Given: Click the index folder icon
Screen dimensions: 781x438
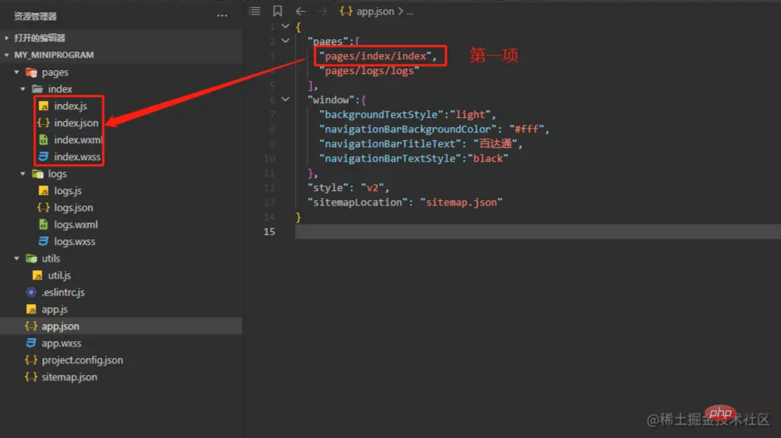Looking at the screenshot, I should tap(38, 89).
